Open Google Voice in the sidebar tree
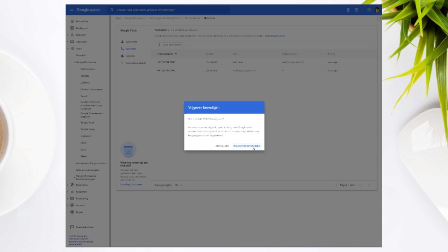Screen dimensions: 448x252 click(x=87, y=129)
